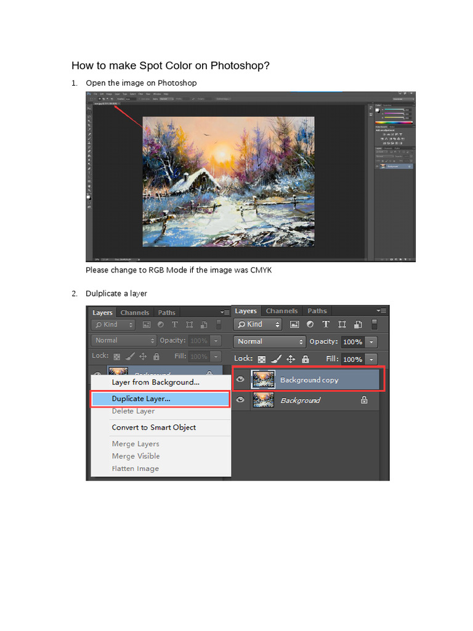Open Paths tab in the dimmed context-menu panel
Viewport: 473px width, 631px height.
tap(166, 312)
